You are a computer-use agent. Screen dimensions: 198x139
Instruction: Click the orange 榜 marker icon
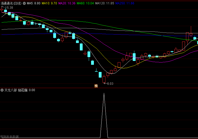tap(96, 86)
